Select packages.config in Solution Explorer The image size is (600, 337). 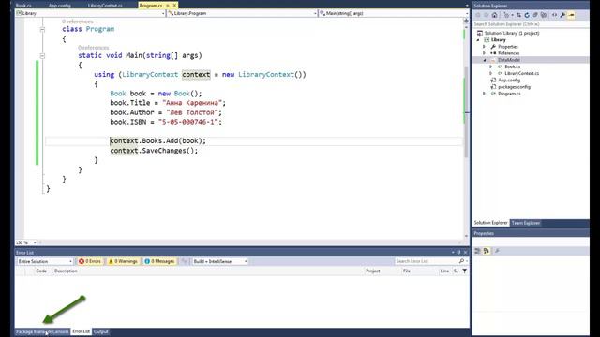[514, 87]
